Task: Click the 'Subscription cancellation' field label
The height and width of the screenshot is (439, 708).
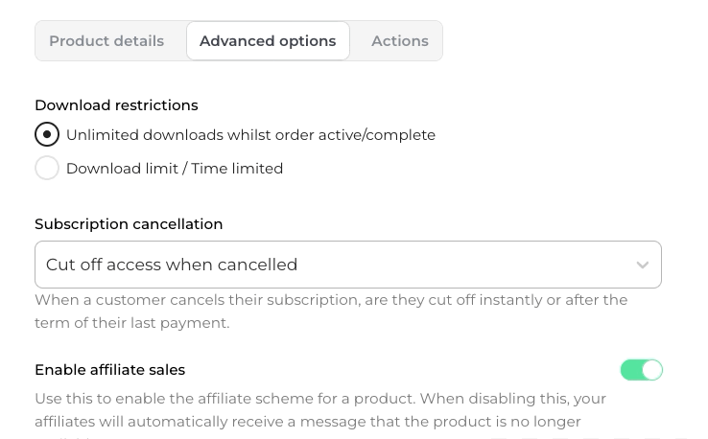Action: [129, 224]
